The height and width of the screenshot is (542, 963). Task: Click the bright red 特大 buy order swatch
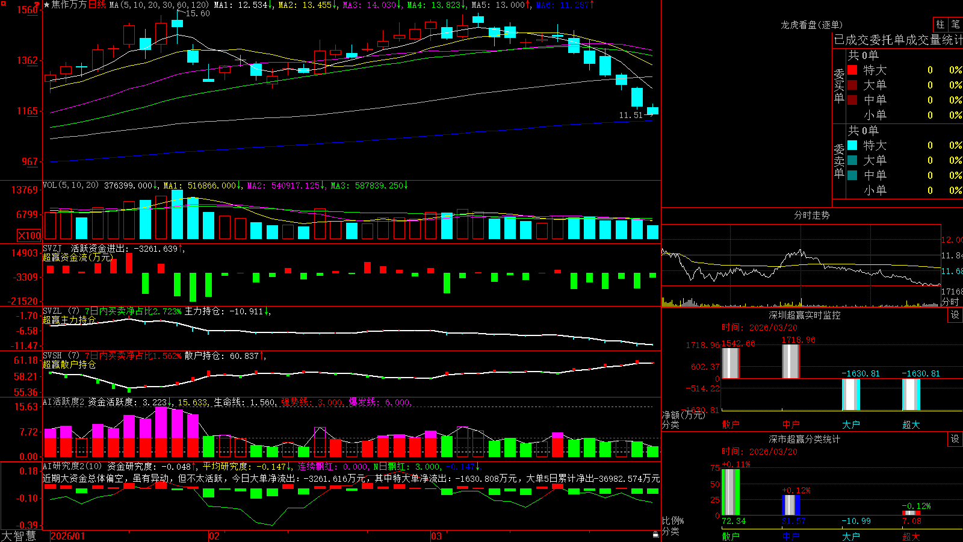pyautogui.click(x=852, y=70)
